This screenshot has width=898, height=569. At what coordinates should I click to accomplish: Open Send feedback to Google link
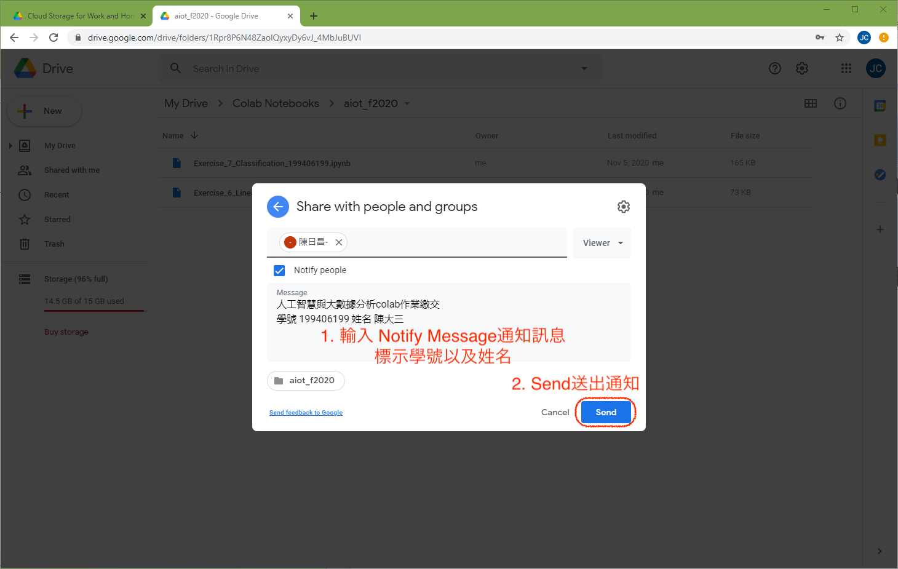(x=306, y=413)
